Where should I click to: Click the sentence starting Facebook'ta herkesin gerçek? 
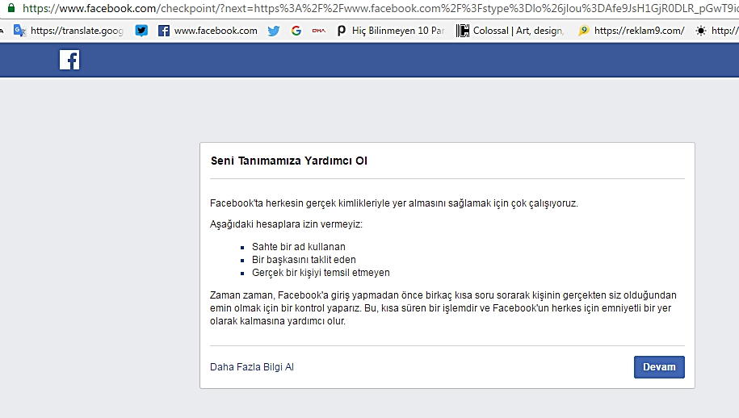pyautogui.click(x=393, y=203)
